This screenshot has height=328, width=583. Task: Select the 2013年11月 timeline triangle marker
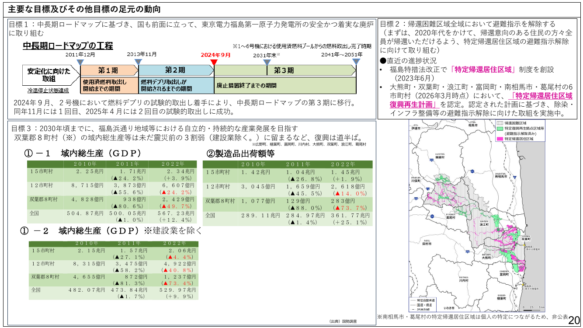138,62
